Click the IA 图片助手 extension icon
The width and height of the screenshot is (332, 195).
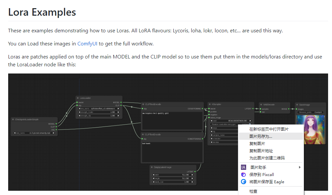(244, 167)
